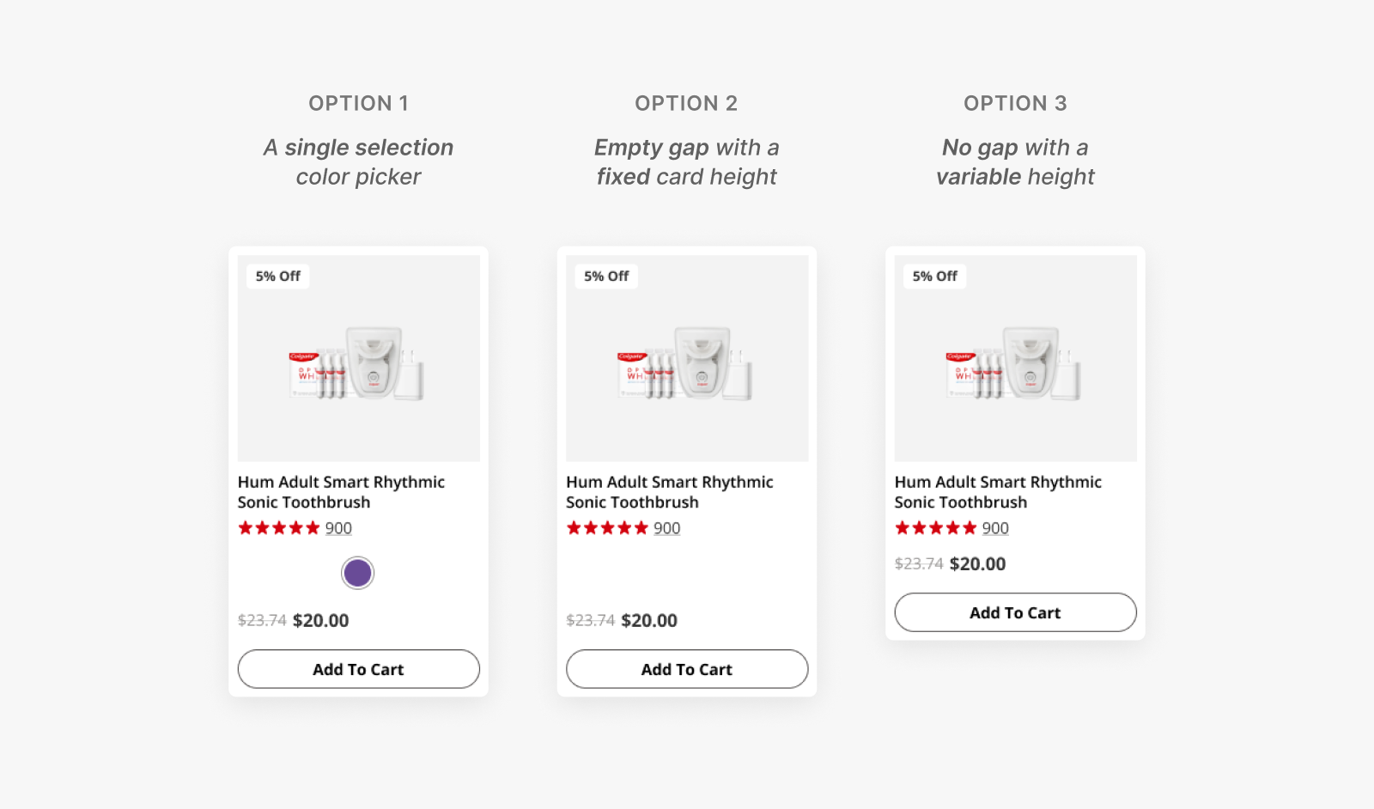This screenshot has width=1374, height=809.
Task: Open the Hum Adult Smart title in Option 1 card
Action: coord(341,492)
